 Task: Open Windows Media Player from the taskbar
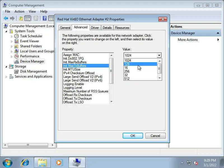(x=59, y=163)
